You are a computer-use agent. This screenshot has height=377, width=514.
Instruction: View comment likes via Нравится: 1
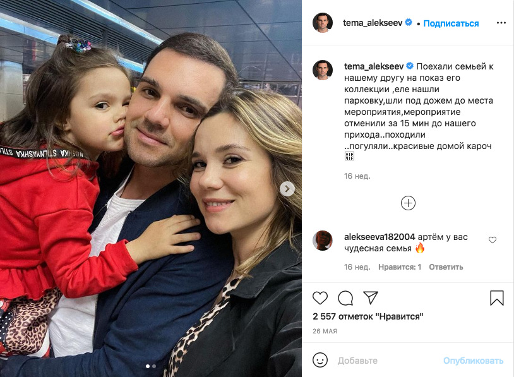tap(400, 267)
